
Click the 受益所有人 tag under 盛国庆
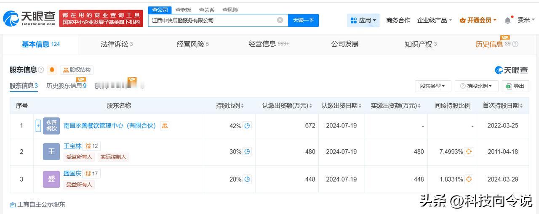[x=79, y=185]
